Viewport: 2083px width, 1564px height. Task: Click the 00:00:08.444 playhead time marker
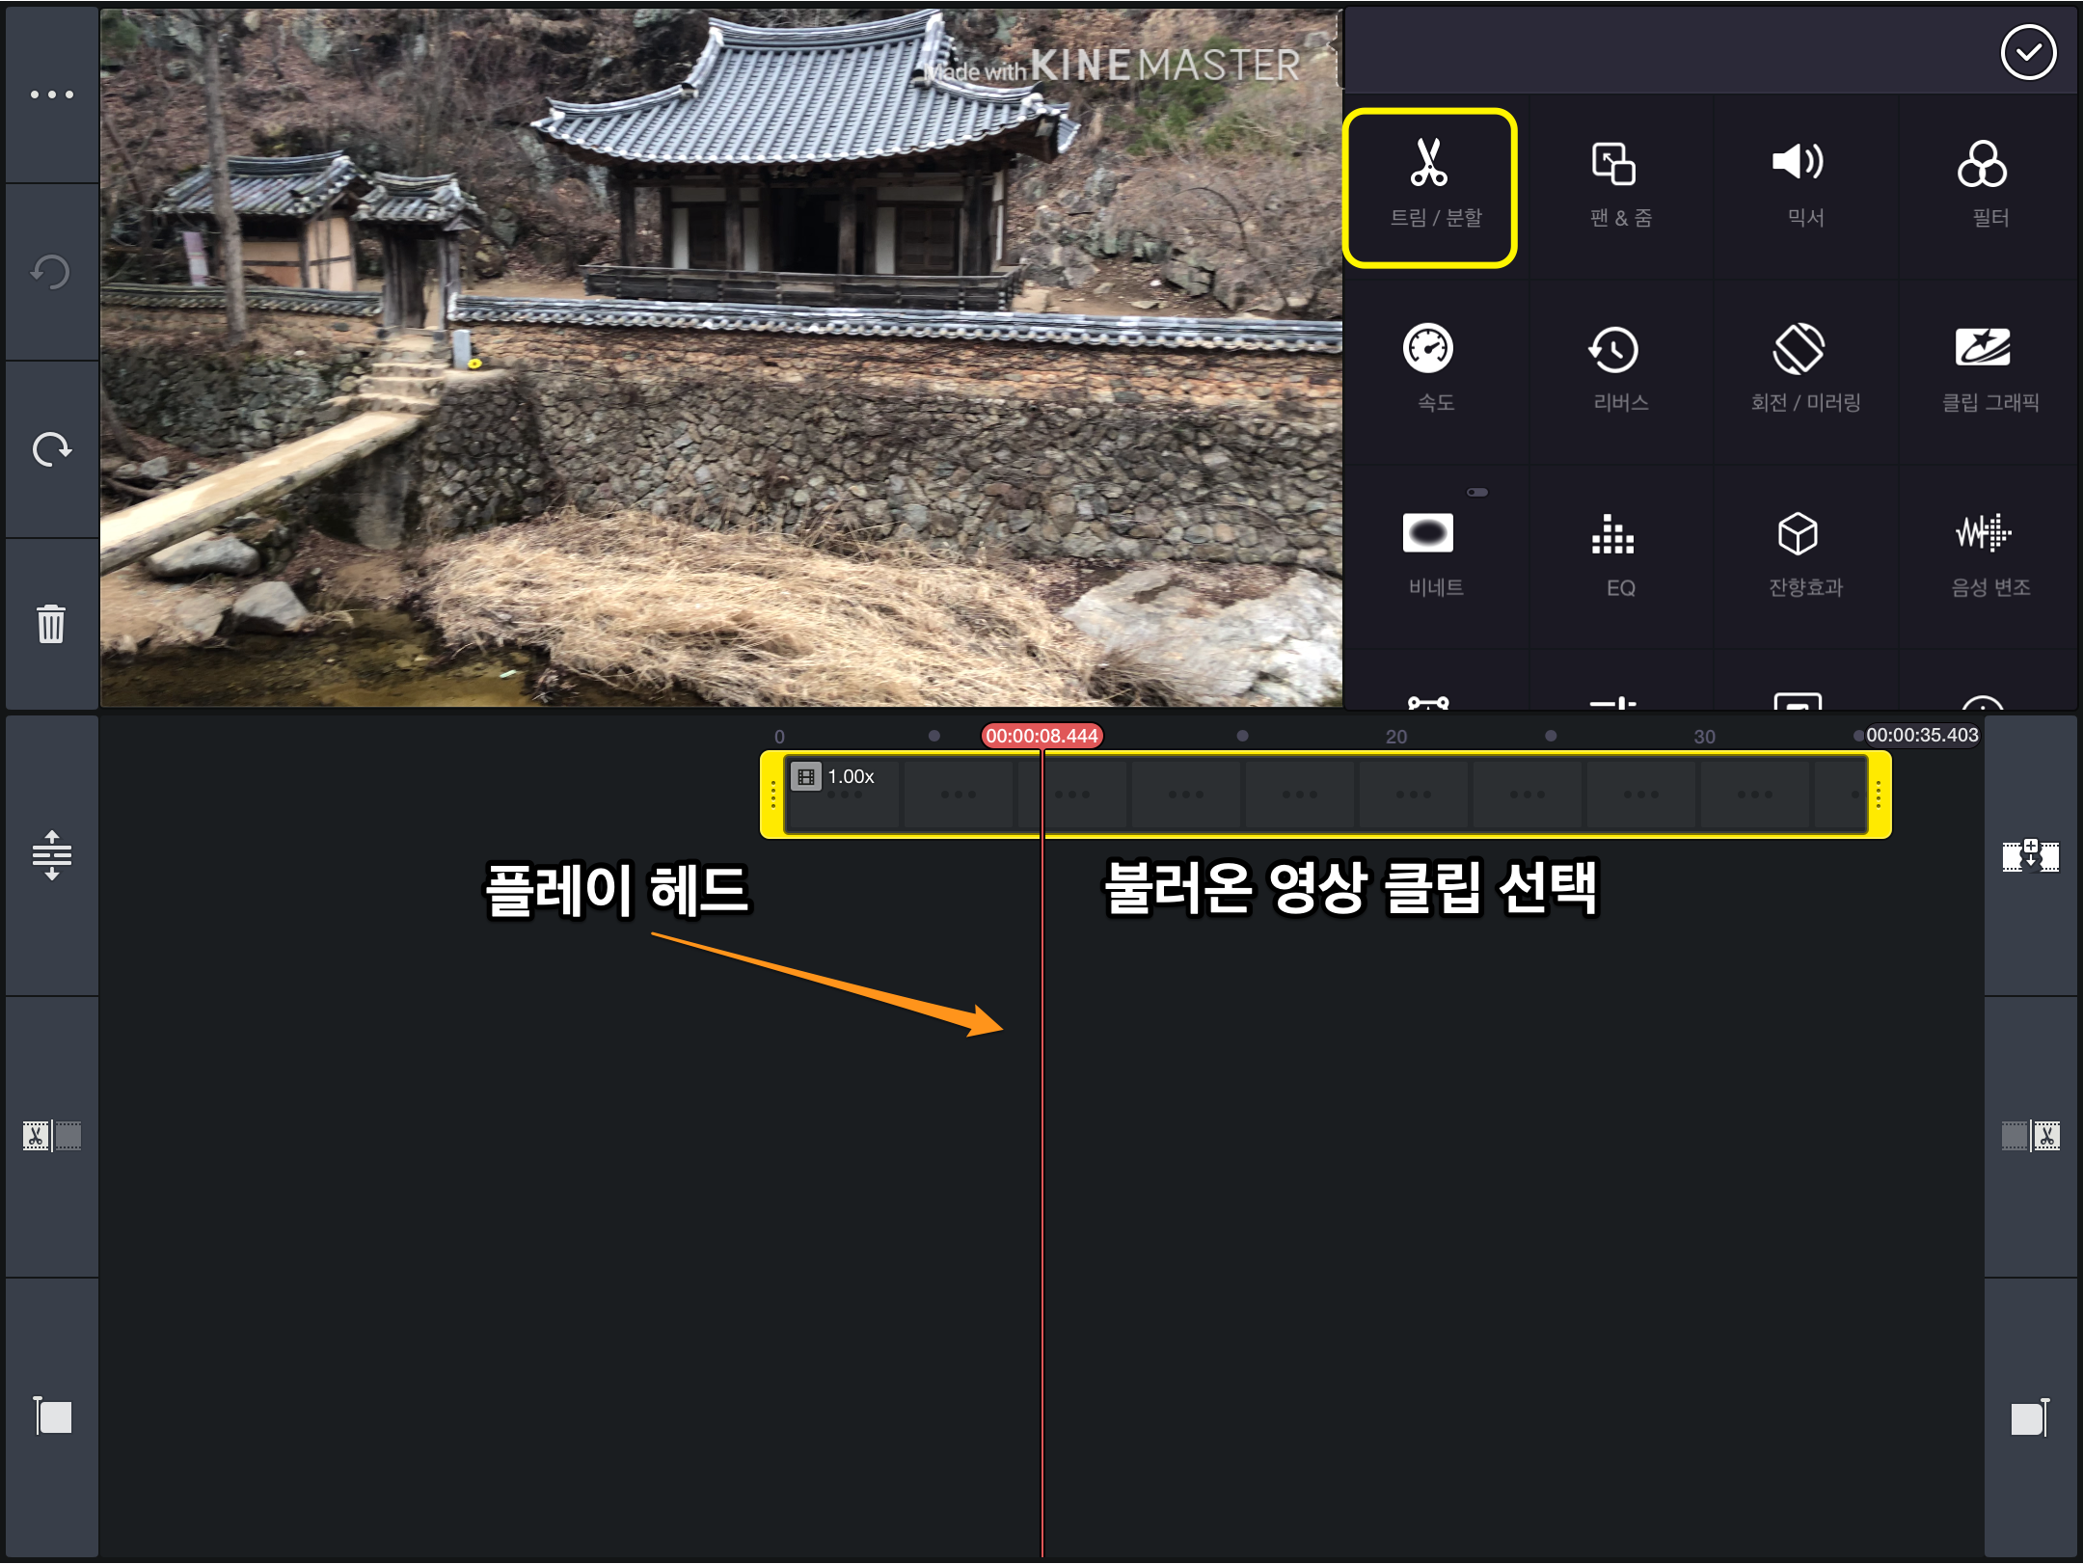click(1041, 736)
